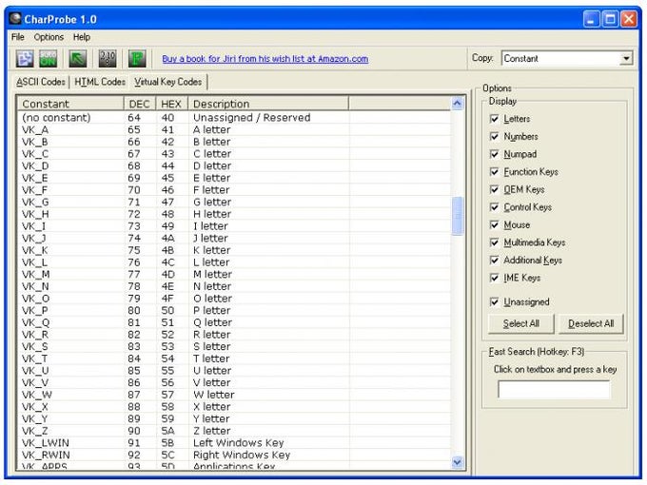Click the Fast Search textbox
This screenshot has width=647, height=485.
click(554, 390)
